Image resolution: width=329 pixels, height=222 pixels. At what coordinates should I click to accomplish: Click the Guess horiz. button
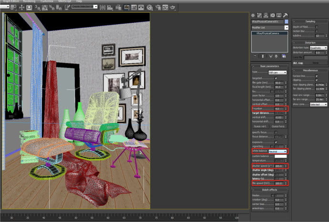[x=278, y=126]
